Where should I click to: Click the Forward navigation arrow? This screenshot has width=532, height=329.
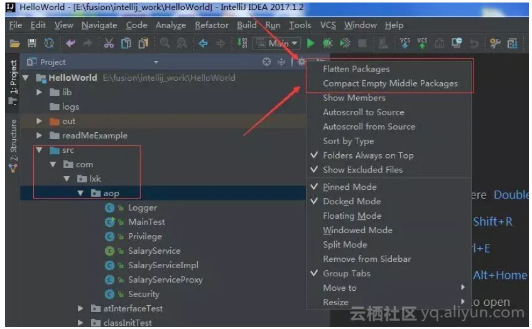tap(220, 43)
